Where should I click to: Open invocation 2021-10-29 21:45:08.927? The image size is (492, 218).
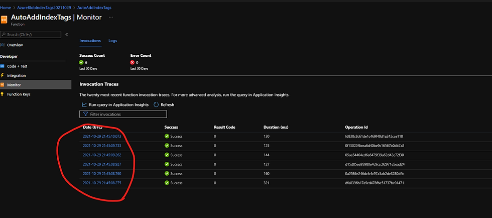click(x=102, y=164)
